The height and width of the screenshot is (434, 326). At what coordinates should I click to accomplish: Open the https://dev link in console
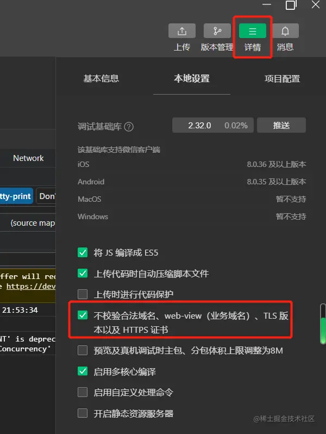tap(31, 286)
